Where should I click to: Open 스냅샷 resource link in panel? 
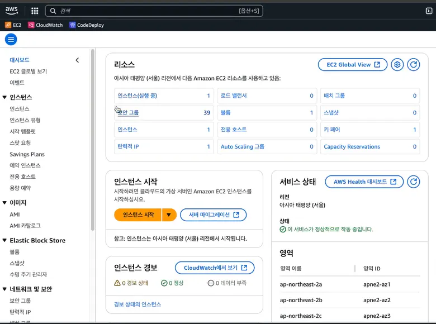[x=331, y=112]
